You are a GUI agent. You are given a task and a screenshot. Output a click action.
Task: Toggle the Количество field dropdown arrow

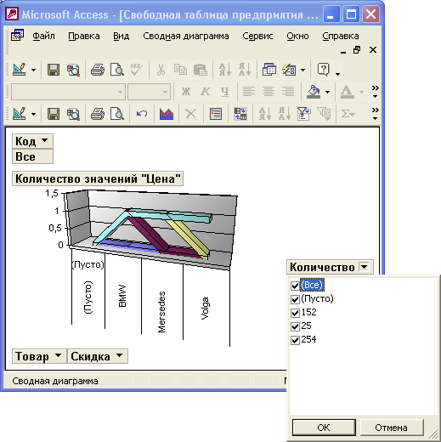pyautogui.click(x=365, y=267)
